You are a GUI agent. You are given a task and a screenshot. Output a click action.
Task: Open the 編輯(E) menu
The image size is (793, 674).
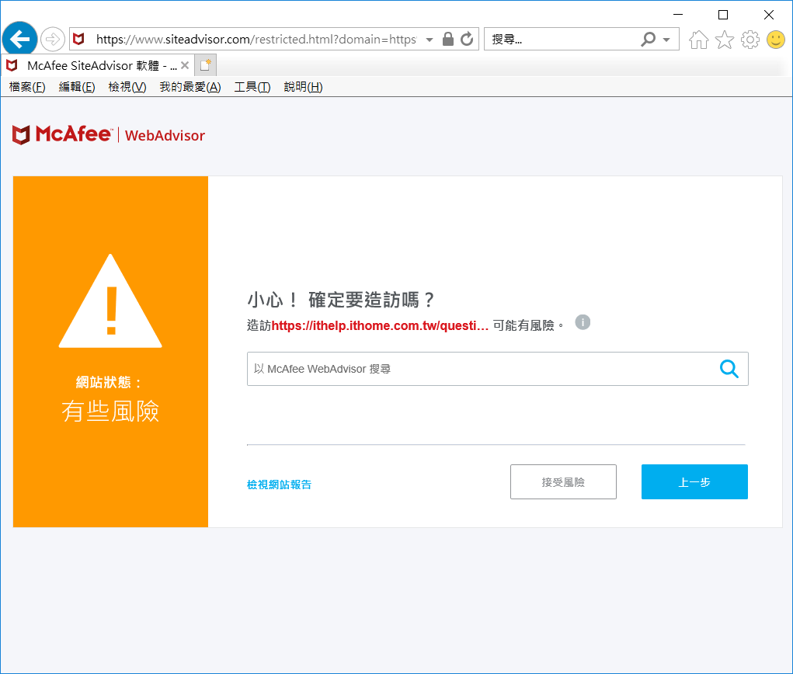pyautogui.click(x=77, y=87)
